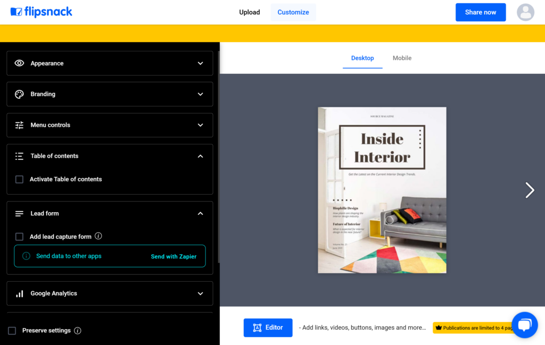Click the info icon beside Add lead capture form

[98, 236]
